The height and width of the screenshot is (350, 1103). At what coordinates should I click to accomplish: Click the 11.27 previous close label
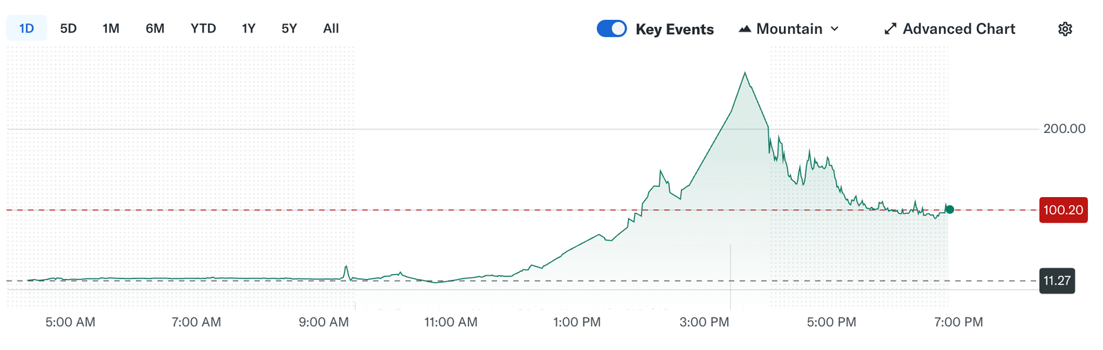(1057, 280)
